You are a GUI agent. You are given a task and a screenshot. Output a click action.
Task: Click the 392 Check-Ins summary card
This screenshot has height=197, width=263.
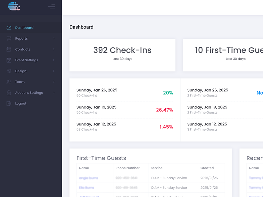click(122, 55)
